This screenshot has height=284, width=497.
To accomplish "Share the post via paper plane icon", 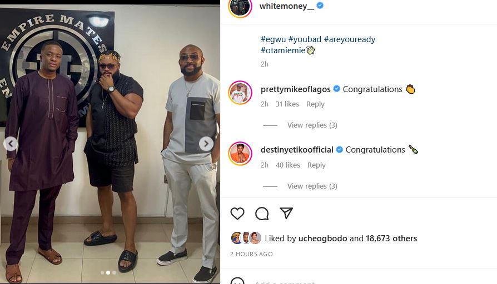I will click(x=286, y=214).
